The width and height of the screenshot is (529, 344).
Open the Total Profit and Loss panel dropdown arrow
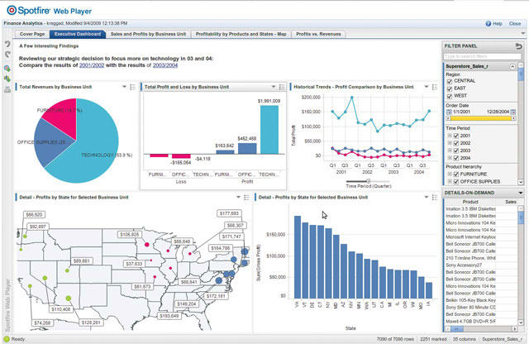[x=274, y=87]
